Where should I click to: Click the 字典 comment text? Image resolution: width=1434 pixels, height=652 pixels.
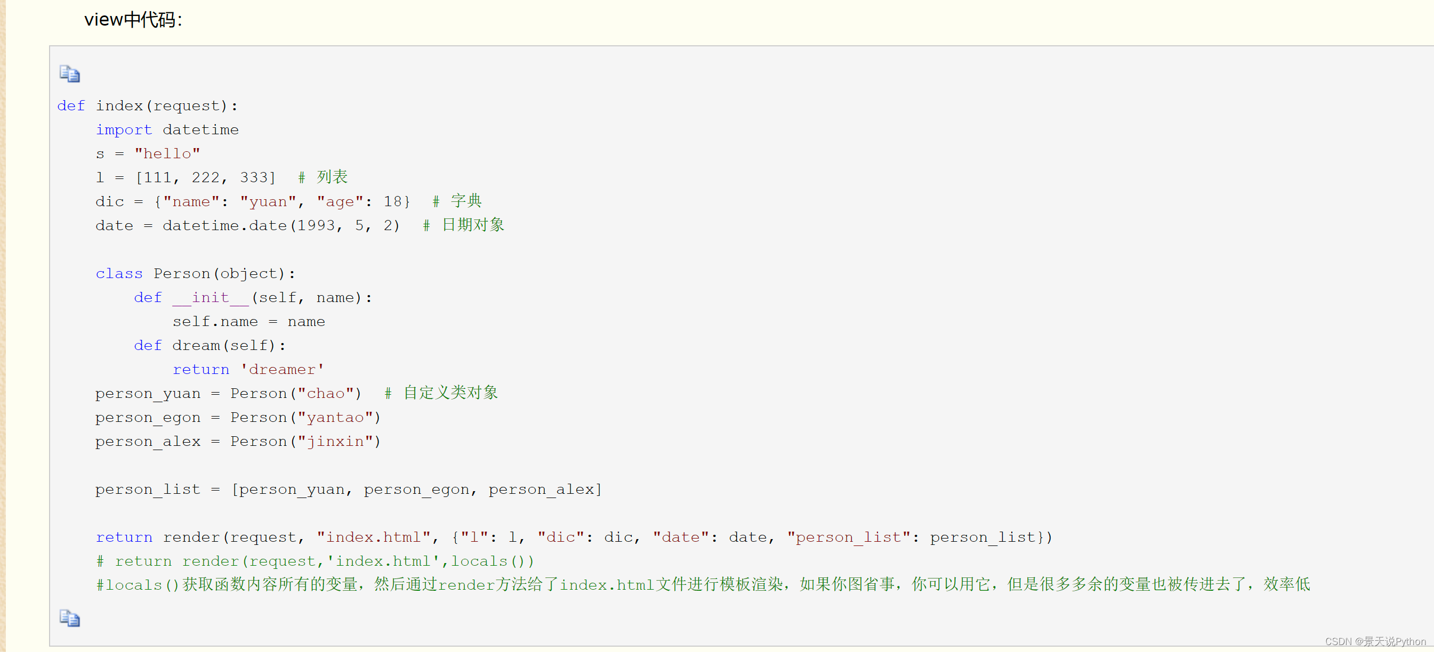click(466, 201)
